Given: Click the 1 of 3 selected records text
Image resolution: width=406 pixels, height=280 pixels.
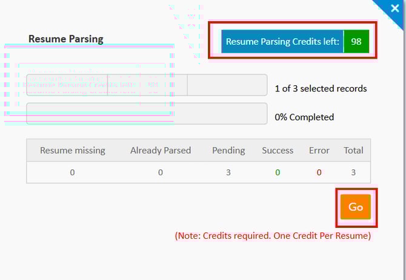Looking at the screenshot, I should [x=321, y=89].
